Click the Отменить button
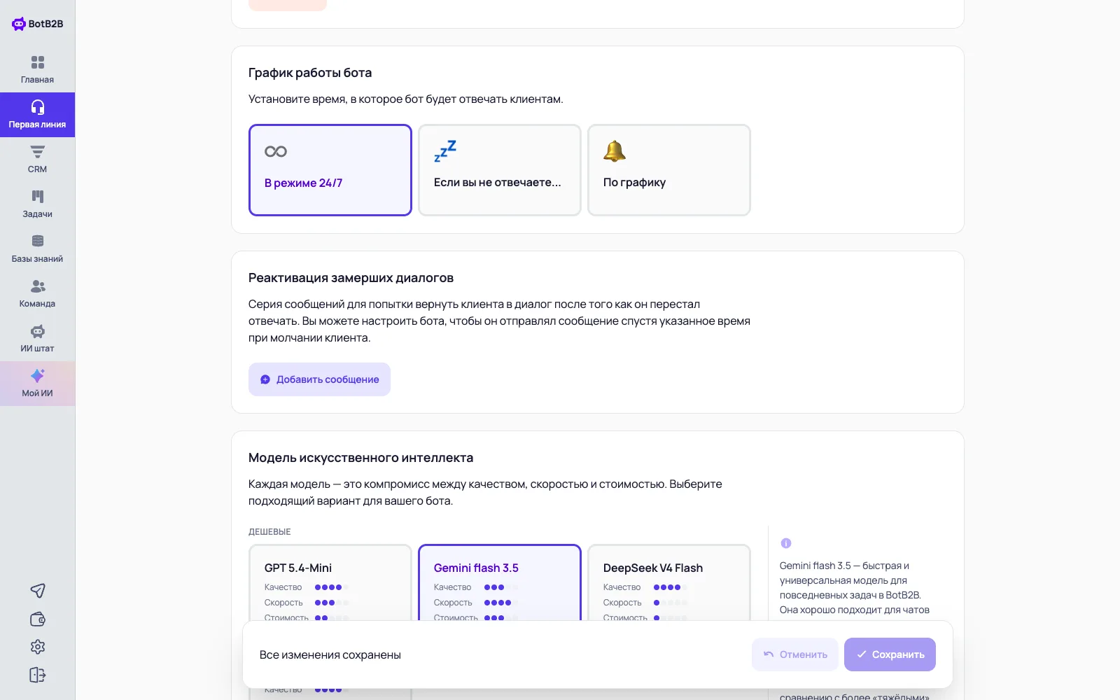The width and height of the screenshot is (1120, 700). pos(795,654)
